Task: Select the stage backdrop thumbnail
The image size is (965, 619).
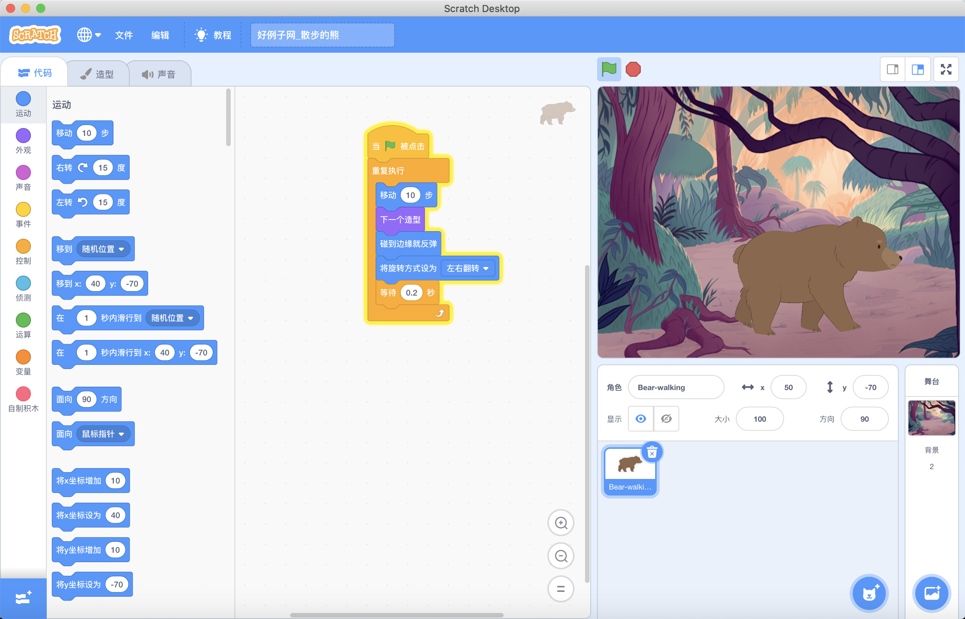Action: [x=931, y=418]
